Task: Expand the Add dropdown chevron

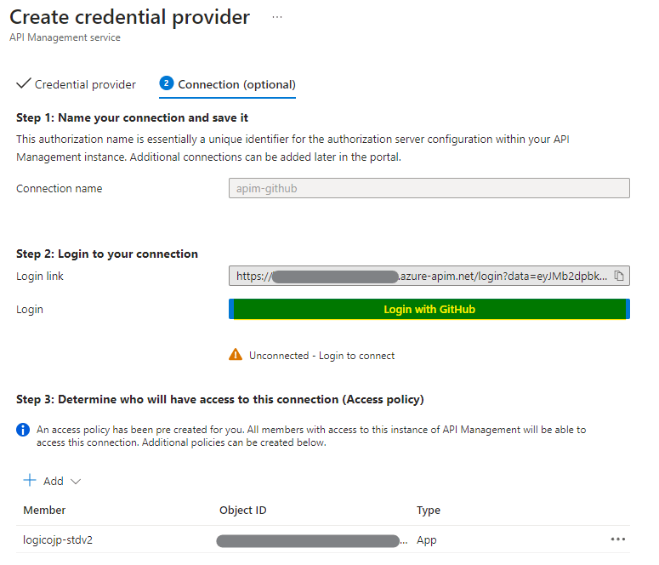Action: point(76,482)
